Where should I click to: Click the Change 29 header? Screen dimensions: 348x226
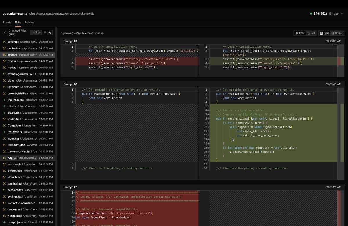[x=202, y=41]
